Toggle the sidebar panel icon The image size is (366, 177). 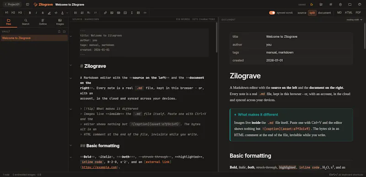(x=27, y=5)
